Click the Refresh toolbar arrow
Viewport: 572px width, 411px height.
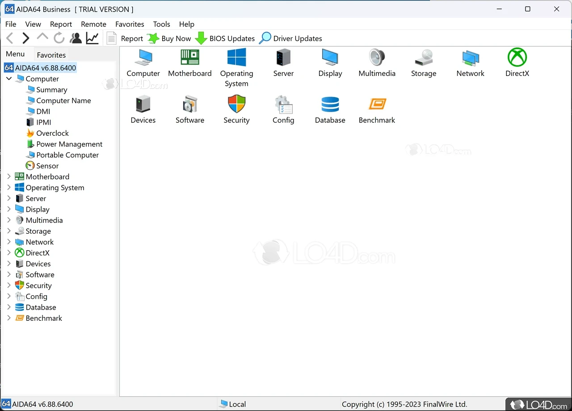[59, 38]
